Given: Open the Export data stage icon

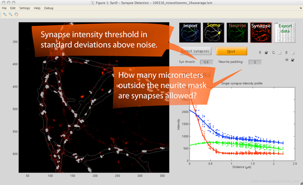Looking at the screenshot, I should click(x=285, y=33).
